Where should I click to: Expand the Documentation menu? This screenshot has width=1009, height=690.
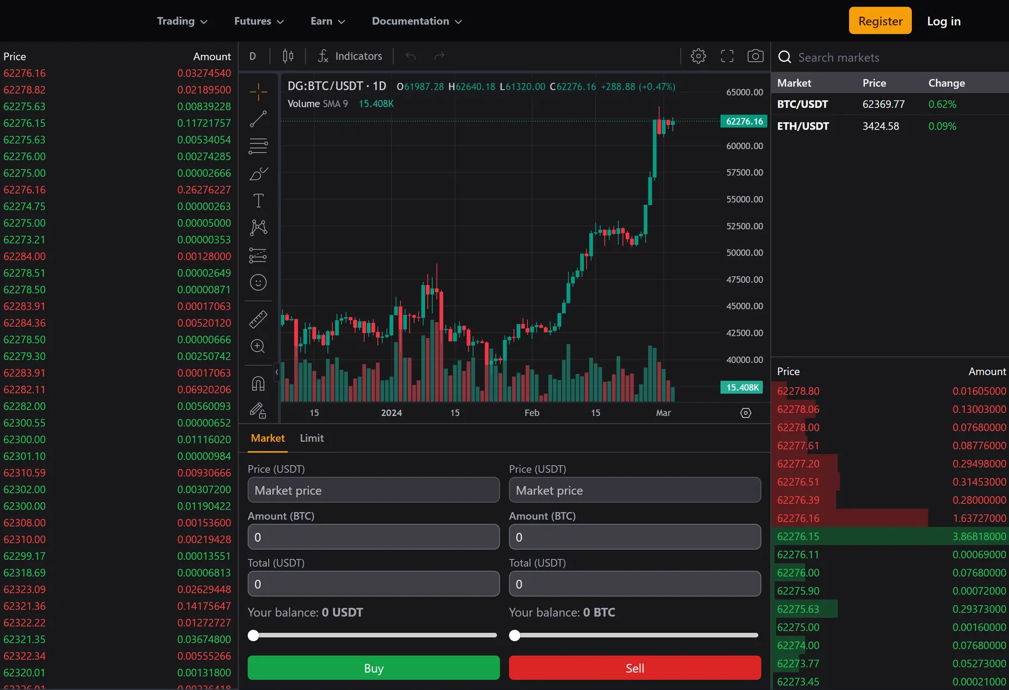(417, 21)
